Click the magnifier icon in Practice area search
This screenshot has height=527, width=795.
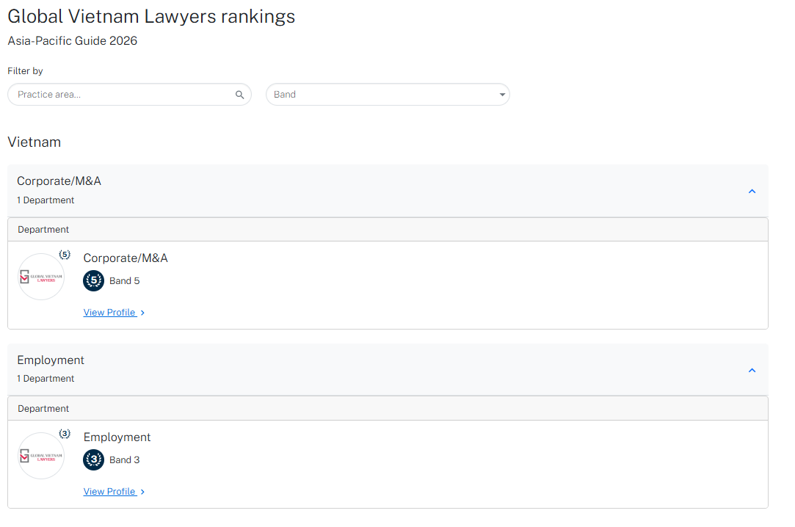pyautogui.click(x=239, y=95)
